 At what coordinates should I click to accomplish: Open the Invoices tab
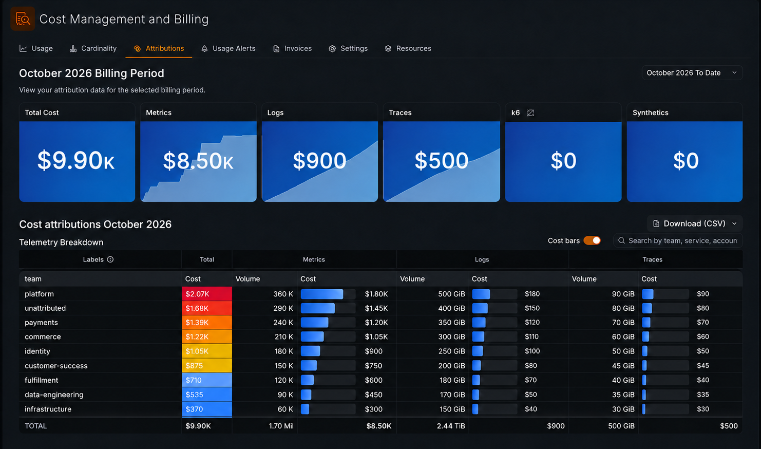[x=292, y=48]
